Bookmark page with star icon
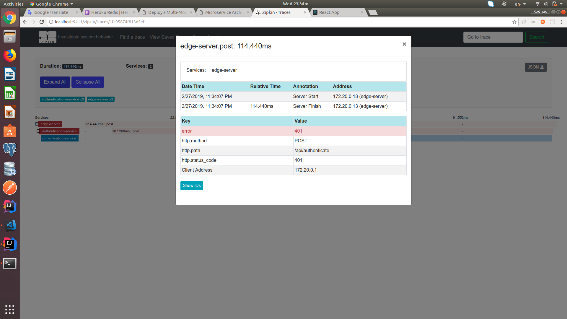Viewport: 567px width, 319px height. (x=514, y=22)
